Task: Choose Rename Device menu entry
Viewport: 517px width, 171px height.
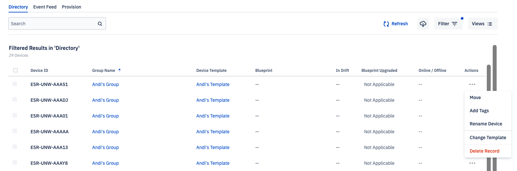Action: pos(488,124)
